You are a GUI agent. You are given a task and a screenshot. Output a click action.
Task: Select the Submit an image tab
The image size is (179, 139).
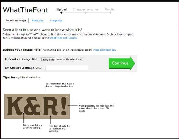pos(16,20)
